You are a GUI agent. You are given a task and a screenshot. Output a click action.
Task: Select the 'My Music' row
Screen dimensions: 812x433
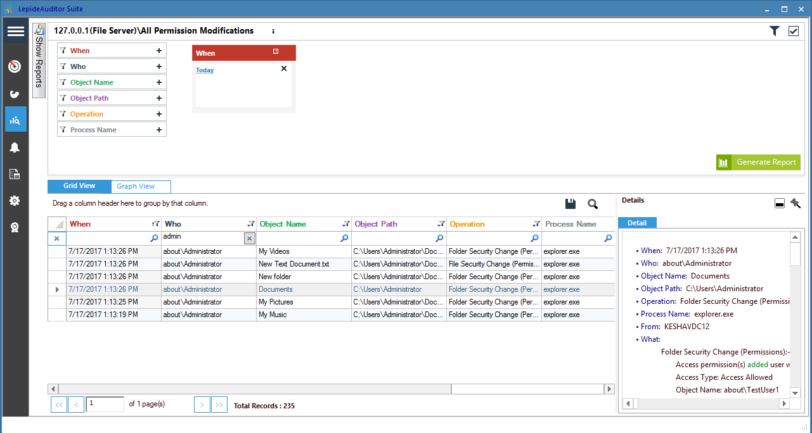[332, 315]
